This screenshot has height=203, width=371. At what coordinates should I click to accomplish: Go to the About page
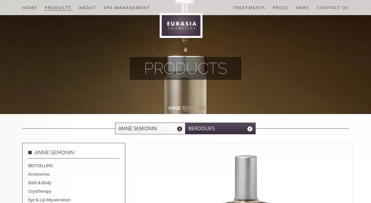(87, 8)
